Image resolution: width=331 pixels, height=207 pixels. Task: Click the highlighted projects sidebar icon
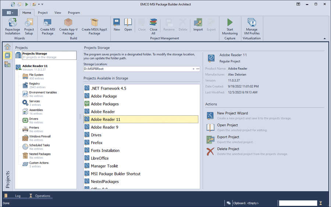click(x=8, y=56)
